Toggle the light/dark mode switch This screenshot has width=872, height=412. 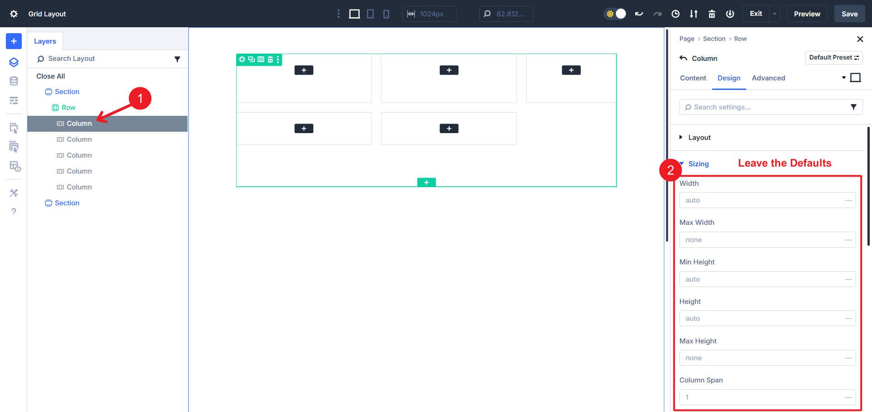tap(615, 14)
